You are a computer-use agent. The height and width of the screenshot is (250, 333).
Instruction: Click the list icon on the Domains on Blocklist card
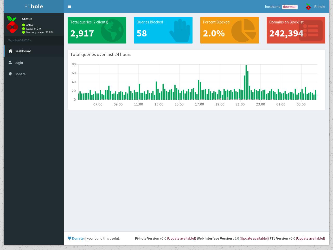click(x=311, y=30)
